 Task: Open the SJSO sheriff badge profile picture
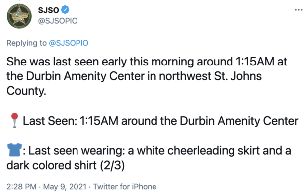(19, 16)
